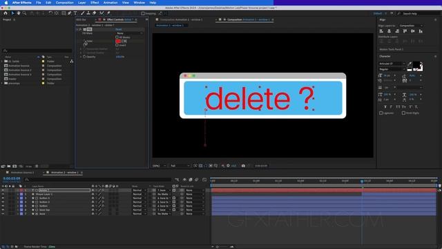442x249 pixels.
Task: Align layers to bottom edge
Action: click(421, 31)
